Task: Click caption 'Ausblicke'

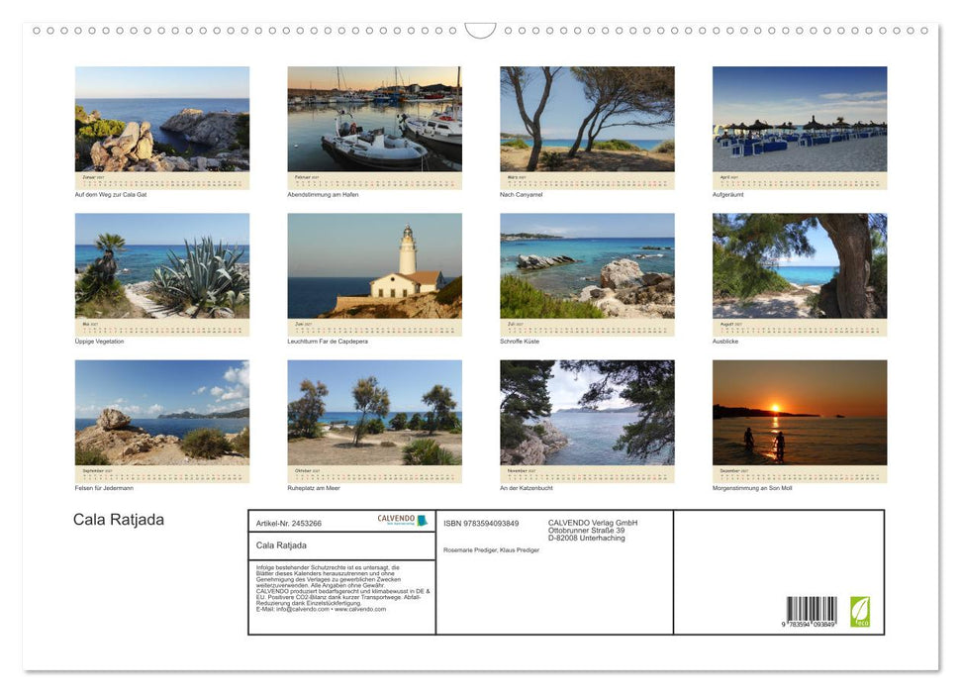Action: point(725,342)
